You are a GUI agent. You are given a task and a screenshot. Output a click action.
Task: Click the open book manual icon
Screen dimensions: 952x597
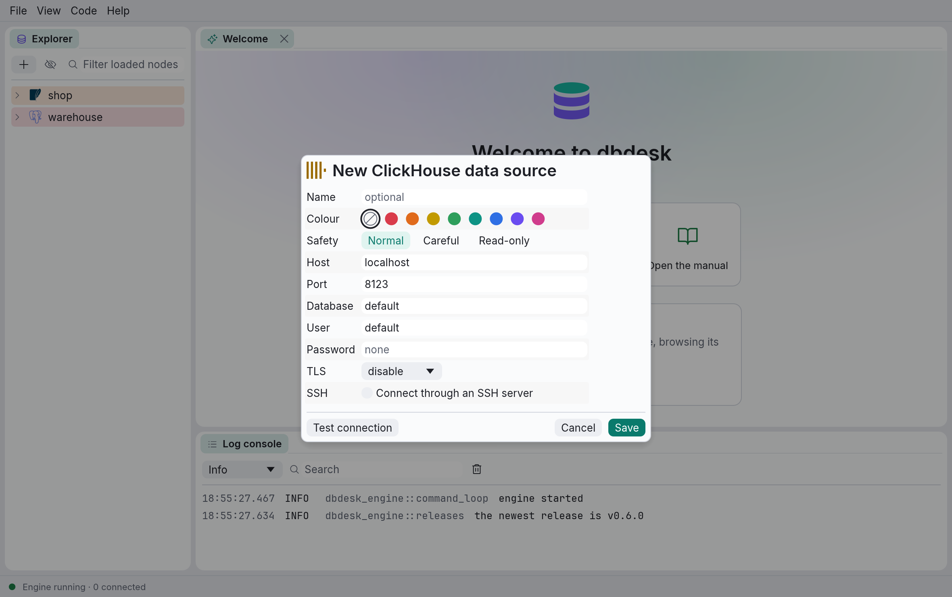[688, 236]
